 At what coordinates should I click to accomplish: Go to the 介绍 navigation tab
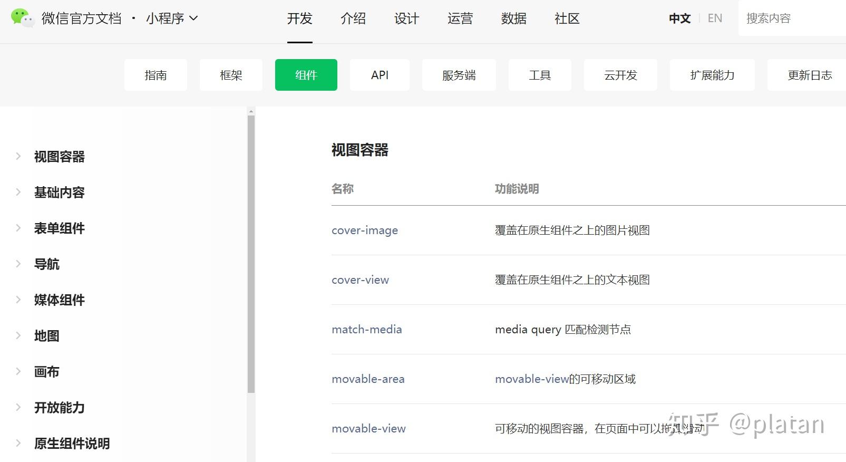[x=353, y=18]
